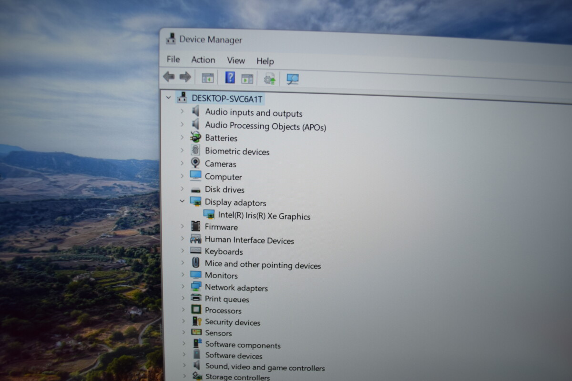Click Scan for hardware changes monitor icon
This screenshot has width=572, height=381.
[293, 79]
